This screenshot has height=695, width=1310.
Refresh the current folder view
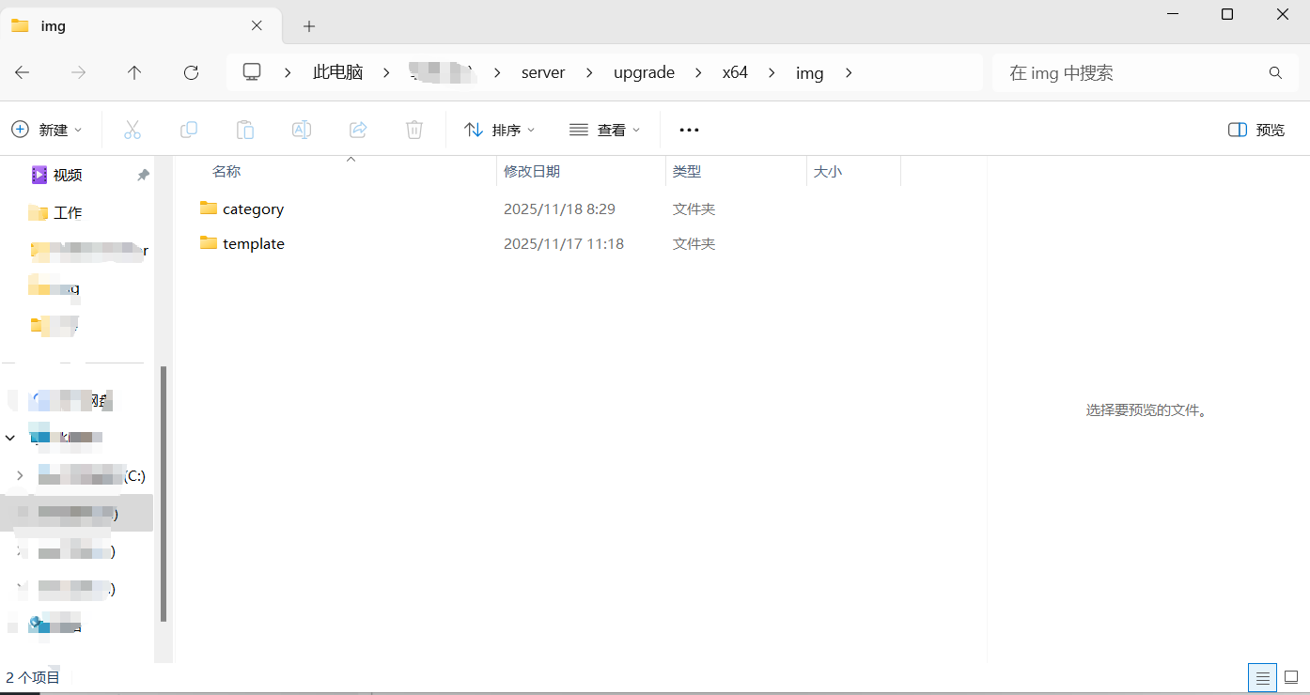[x=191, y=72]
